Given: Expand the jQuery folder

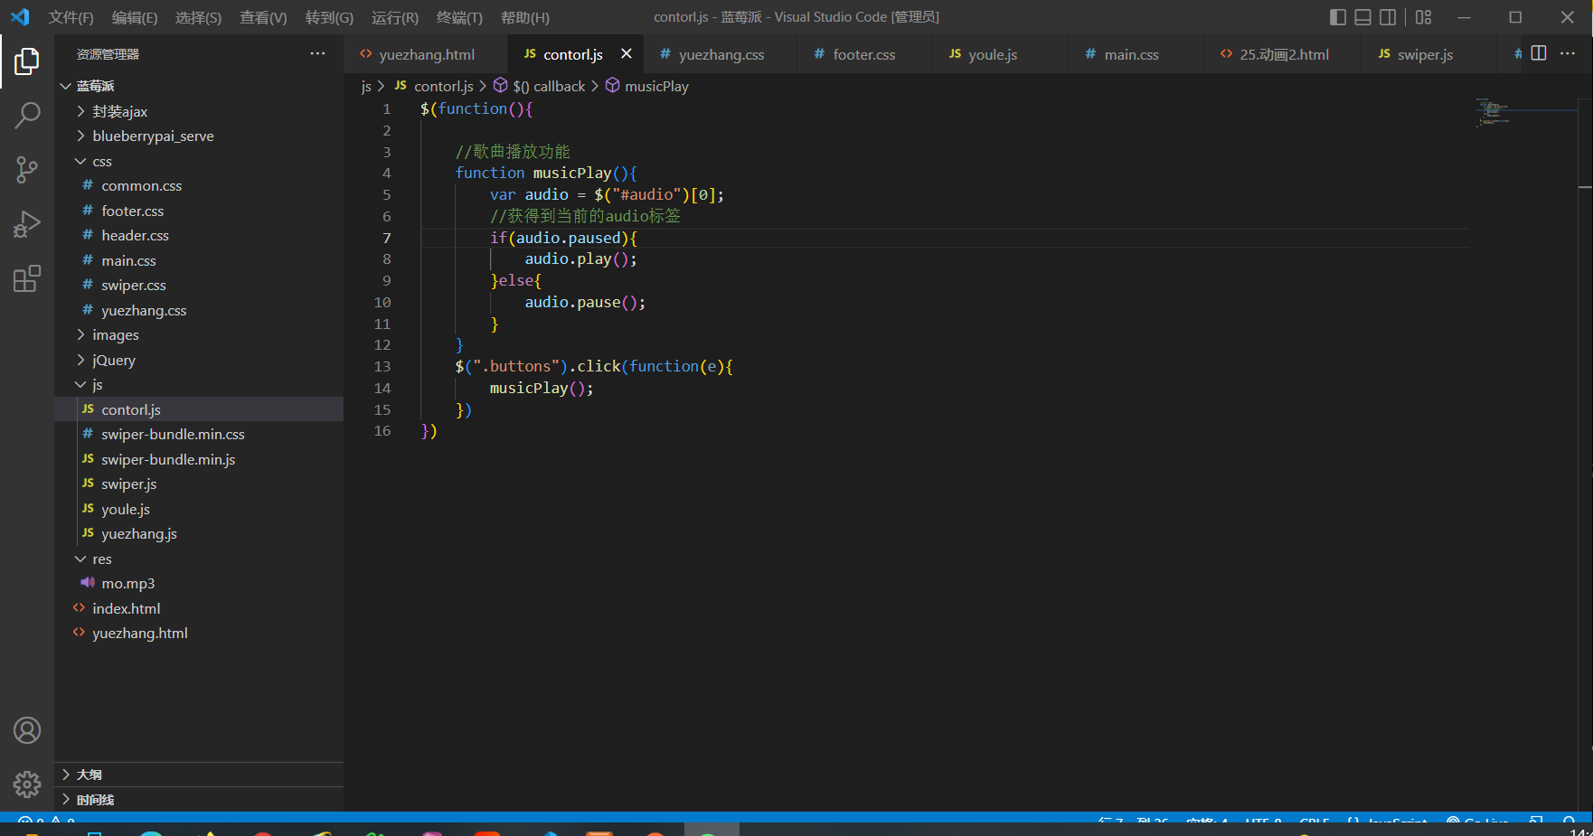Looking at the screenshot, I should tap(199, 360).
